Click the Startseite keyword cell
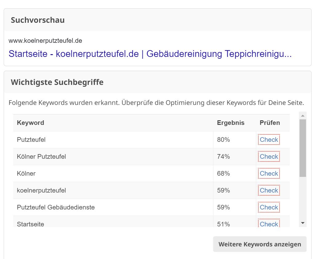 click(113, 221)
